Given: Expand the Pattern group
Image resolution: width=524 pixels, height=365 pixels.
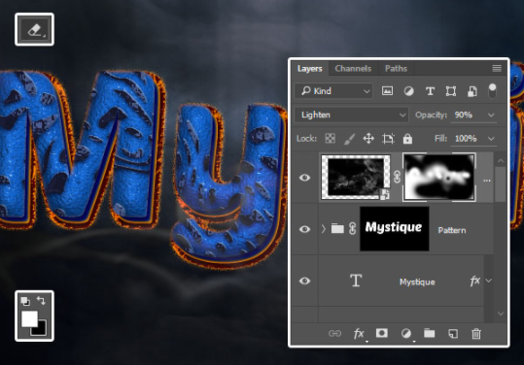Looking at the screenshot, I should click(x=323, y=229).
